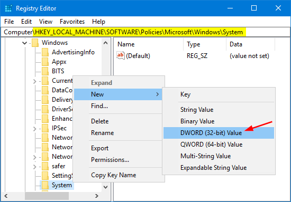Open the View menu
This screenshot has height=202, width=291.
[46, 22]
